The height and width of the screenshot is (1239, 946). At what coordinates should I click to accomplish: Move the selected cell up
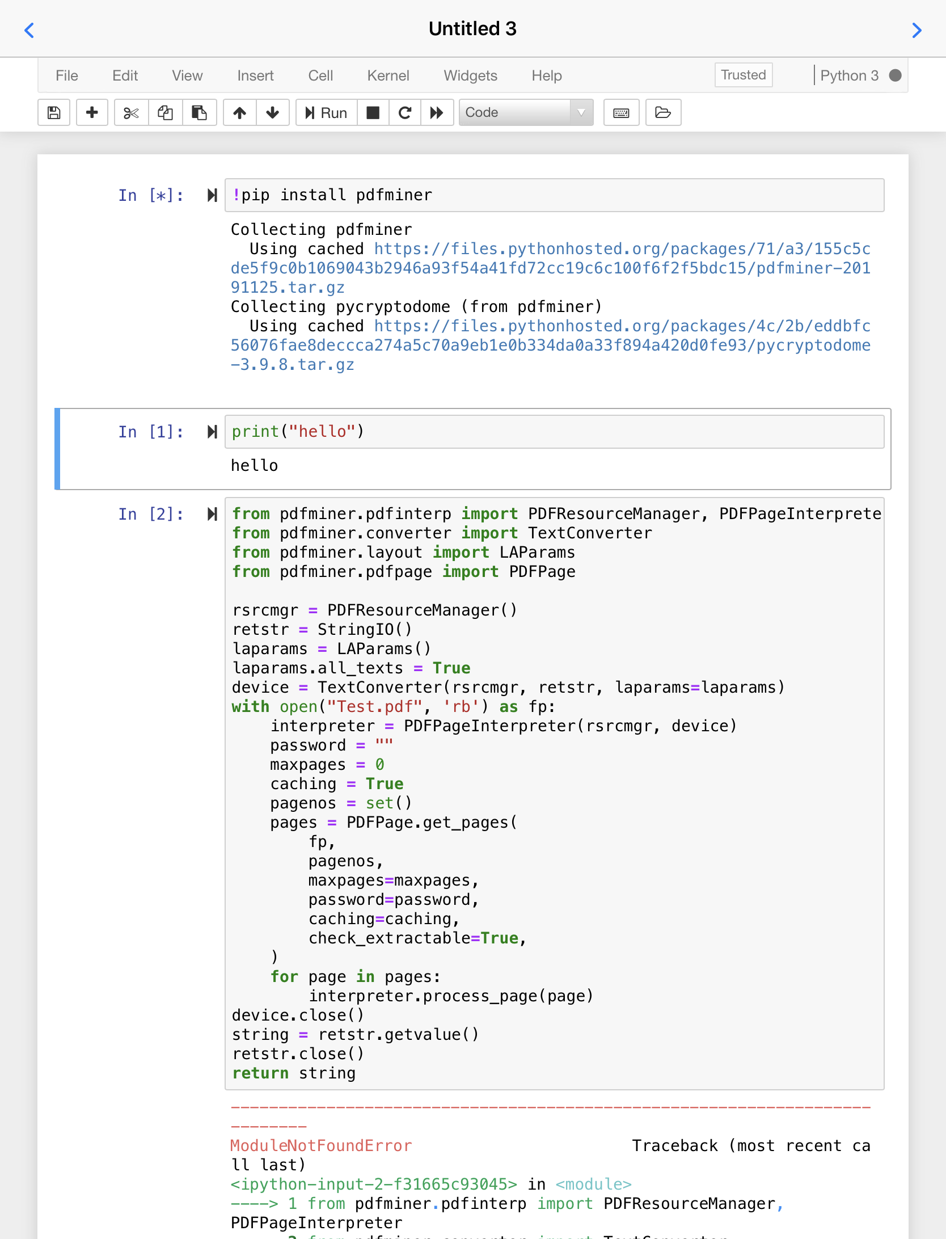pyautogui.click(x=239, y=112)
